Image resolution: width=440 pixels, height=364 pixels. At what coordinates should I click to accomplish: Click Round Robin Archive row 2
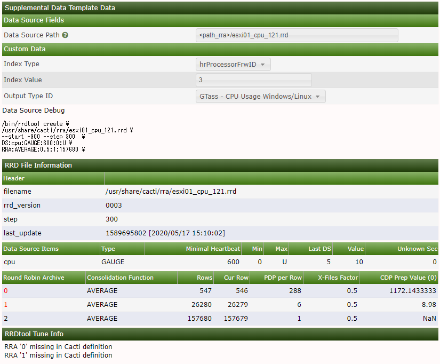pos(220,319)
